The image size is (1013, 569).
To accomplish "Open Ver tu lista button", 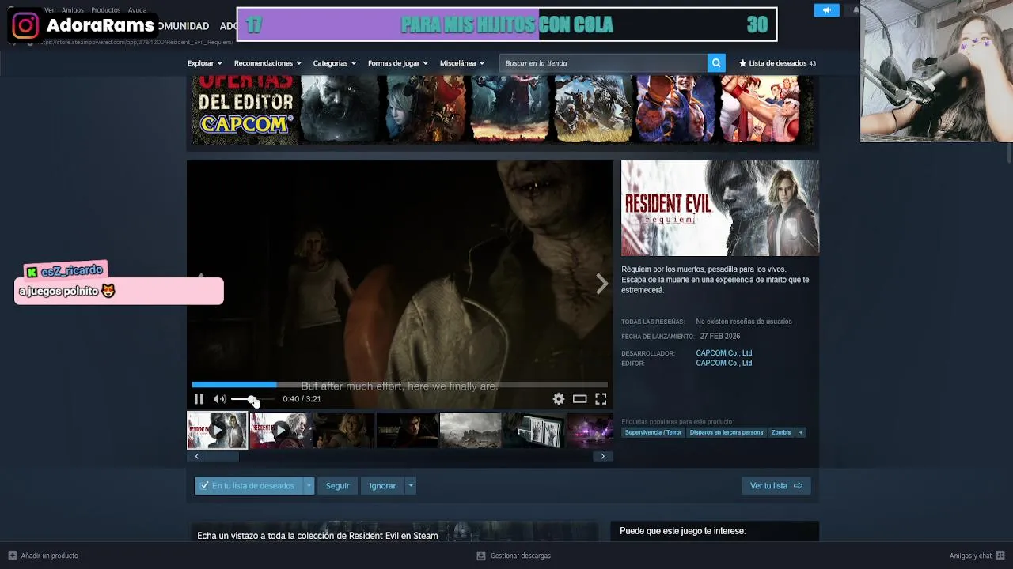I will (x=776, y=486).
